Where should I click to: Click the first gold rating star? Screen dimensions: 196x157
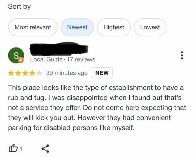pos(11,73)
